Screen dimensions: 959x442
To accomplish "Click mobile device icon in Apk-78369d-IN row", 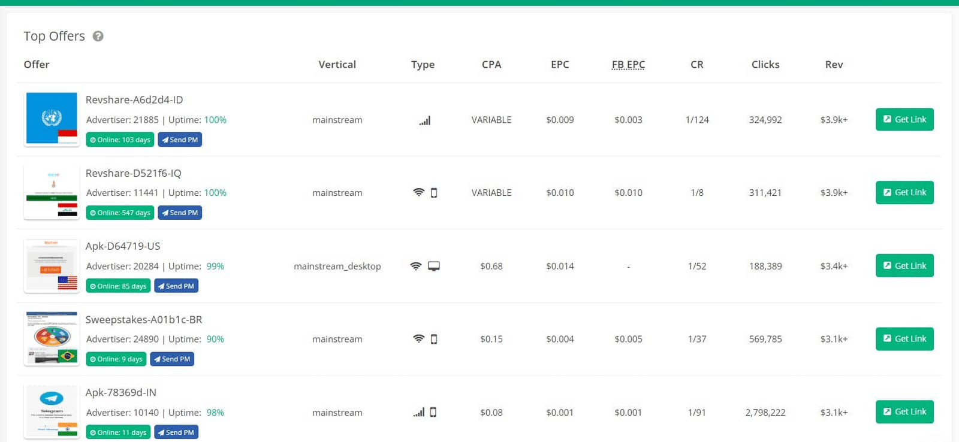I will pos(433,412).
